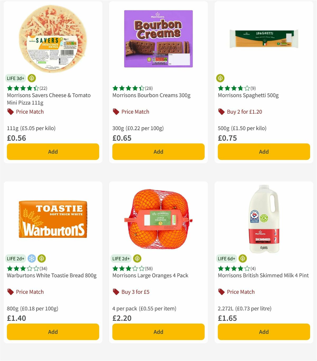Click the leaf icon on the Large Oranges card
Viewport: 317px width, 361px height.
[x=137, y=258]
